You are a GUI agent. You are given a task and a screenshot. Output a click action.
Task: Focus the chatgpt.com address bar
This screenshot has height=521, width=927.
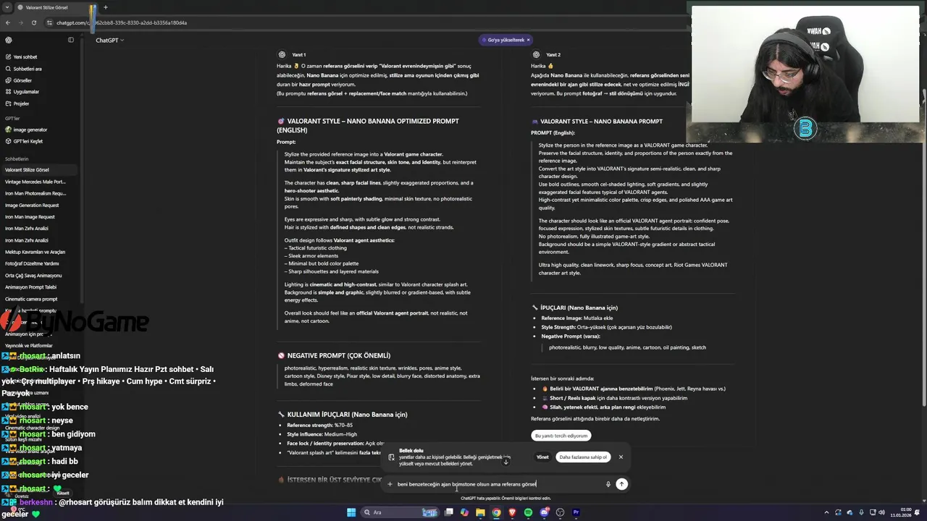click(123, 22)
